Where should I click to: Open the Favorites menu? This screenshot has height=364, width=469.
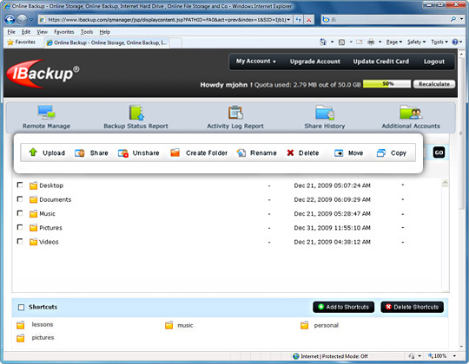coord(64,31)
